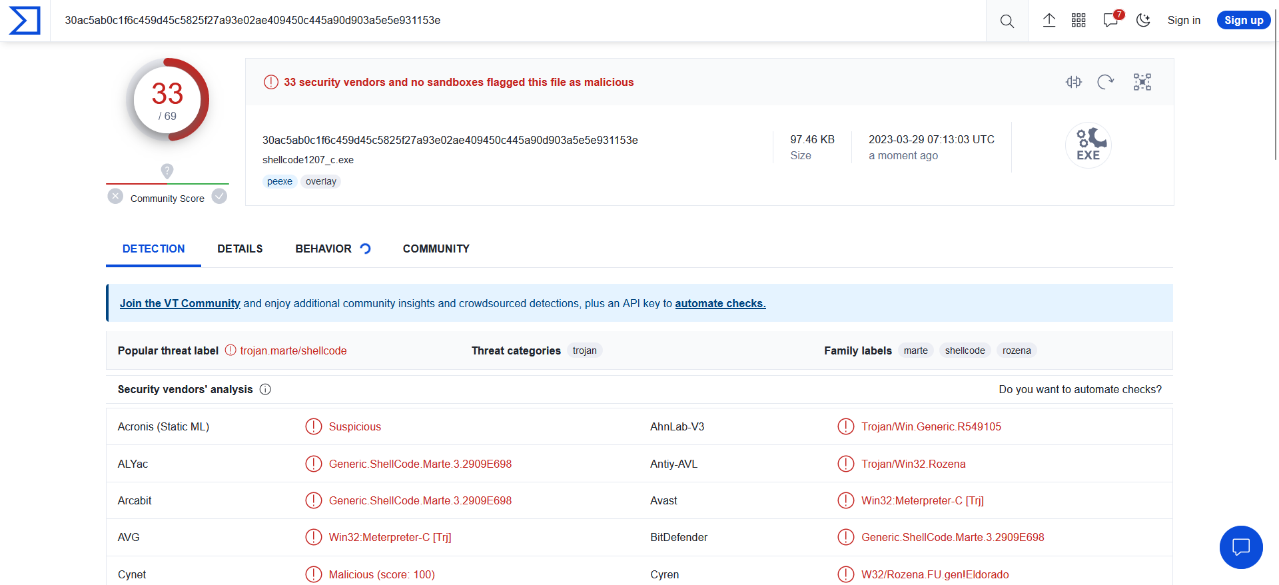Click the peexe tag

click(280, 181)
